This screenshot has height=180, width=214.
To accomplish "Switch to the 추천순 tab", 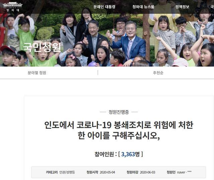I will click(158, 73).
